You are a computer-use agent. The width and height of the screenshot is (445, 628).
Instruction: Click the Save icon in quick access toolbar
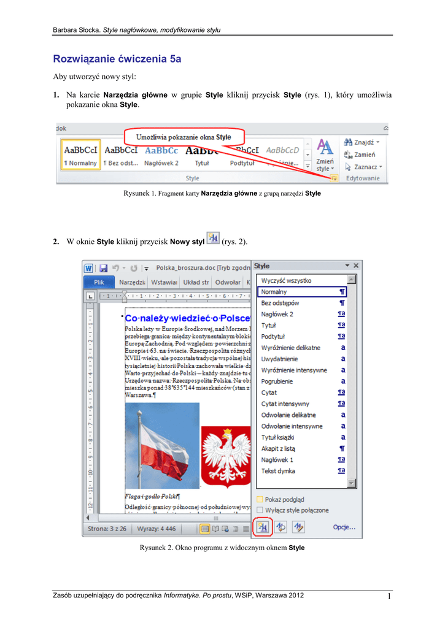click(103, 268)
